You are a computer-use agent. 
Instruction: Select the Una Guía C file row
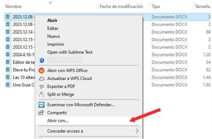click(20, 85)
